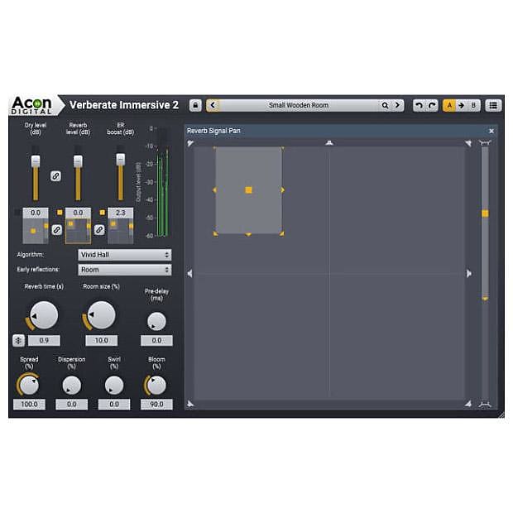Click the Swirl knob
Viewport: 513px width, 513px height.
[x=114, y=385]
